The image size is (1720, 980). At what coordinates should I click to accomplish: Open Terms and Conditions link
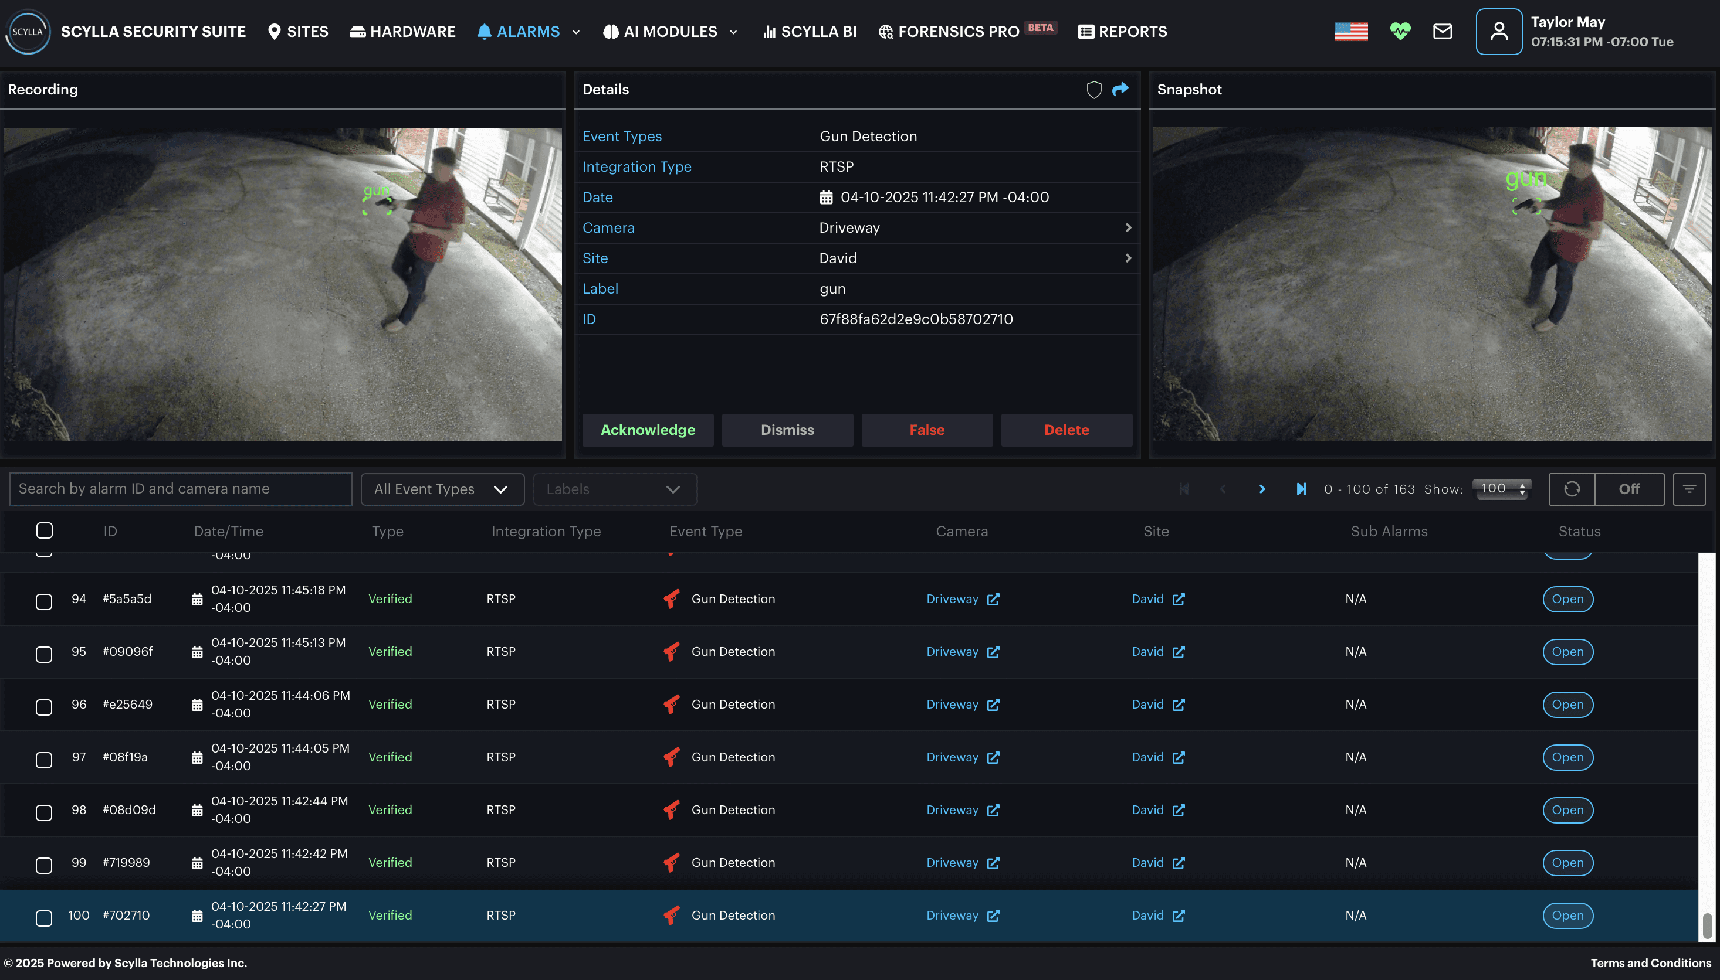1651,963
